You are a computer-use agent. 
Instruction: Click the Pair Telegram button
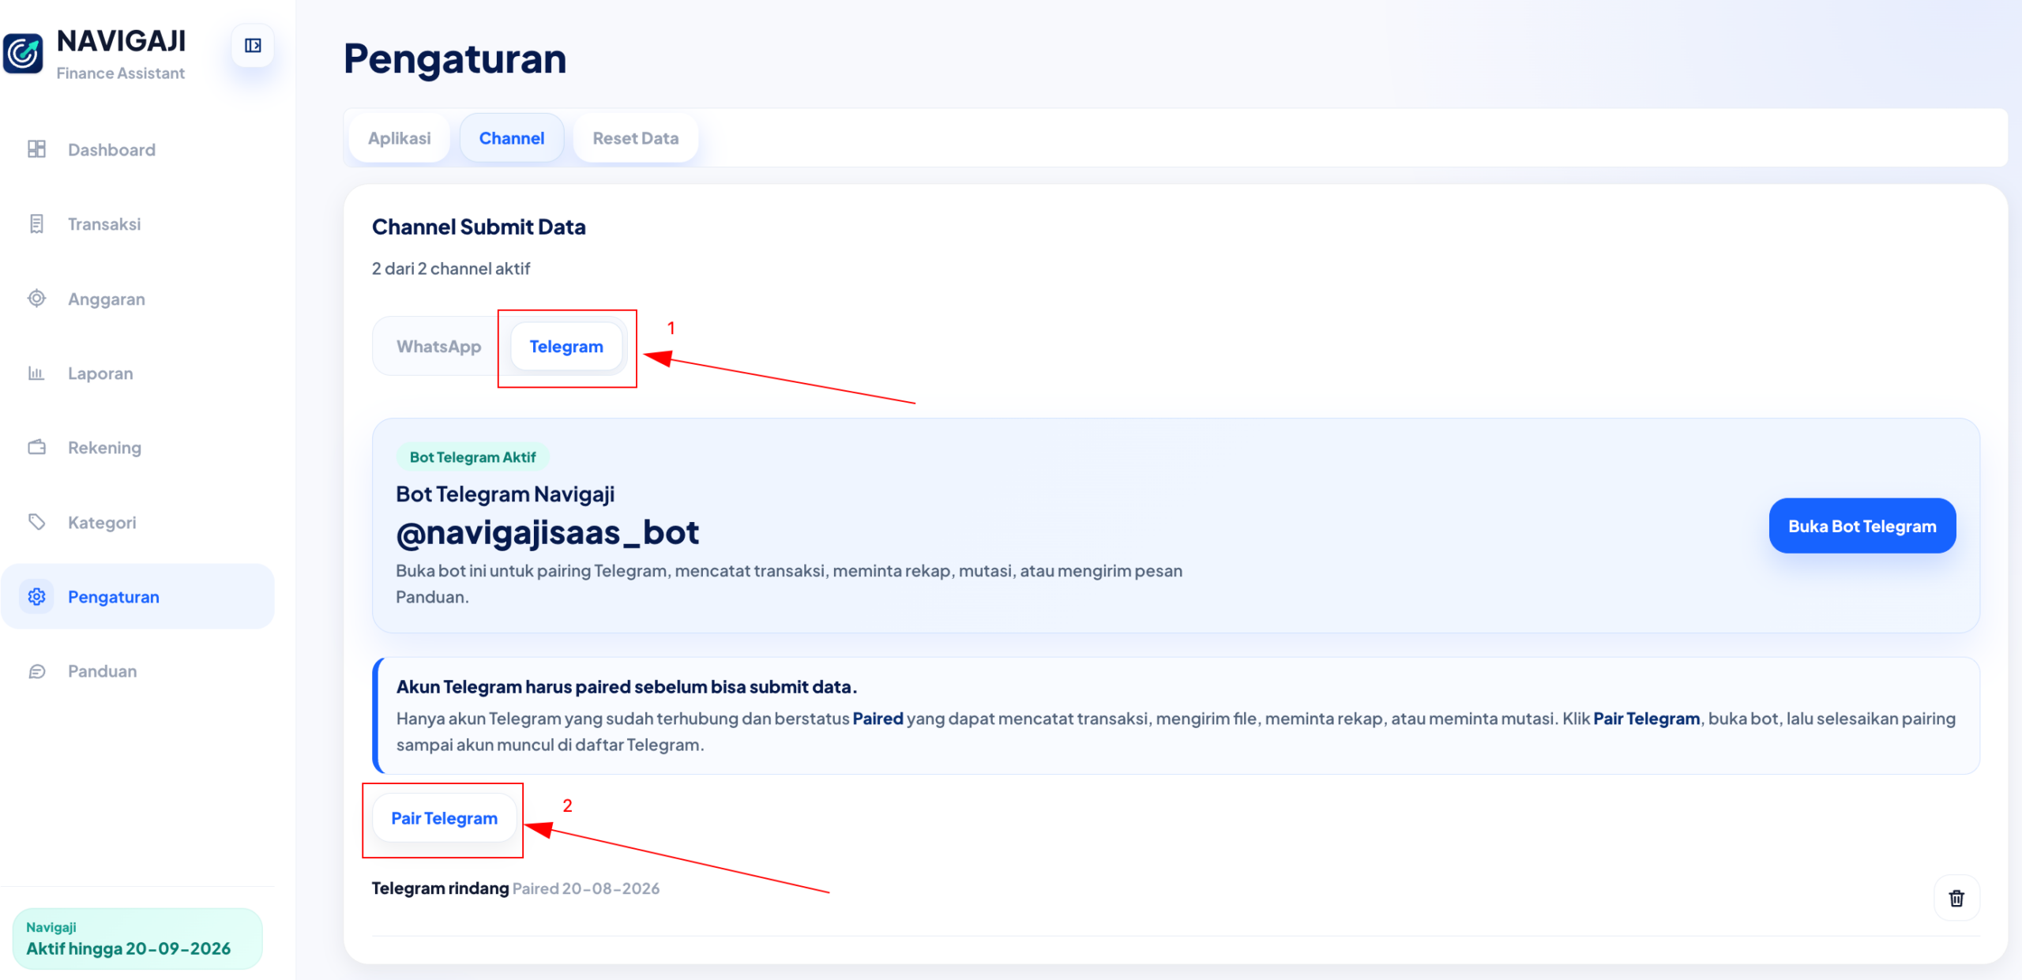coord(445,818)
